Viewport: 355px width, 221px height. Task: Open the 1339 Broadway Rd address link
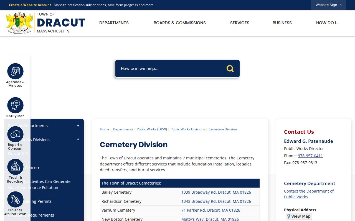click(x=216, y=192)
